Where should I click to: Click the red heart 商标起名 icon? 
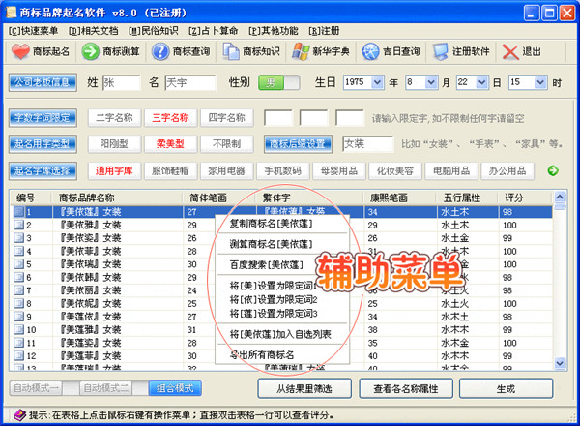click(x=20, y=51)
